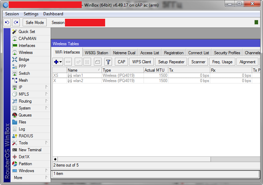Screen dimensions: 263x185
Task: Open the CAPsMAN menu entry
Action: tap(31, 39)
